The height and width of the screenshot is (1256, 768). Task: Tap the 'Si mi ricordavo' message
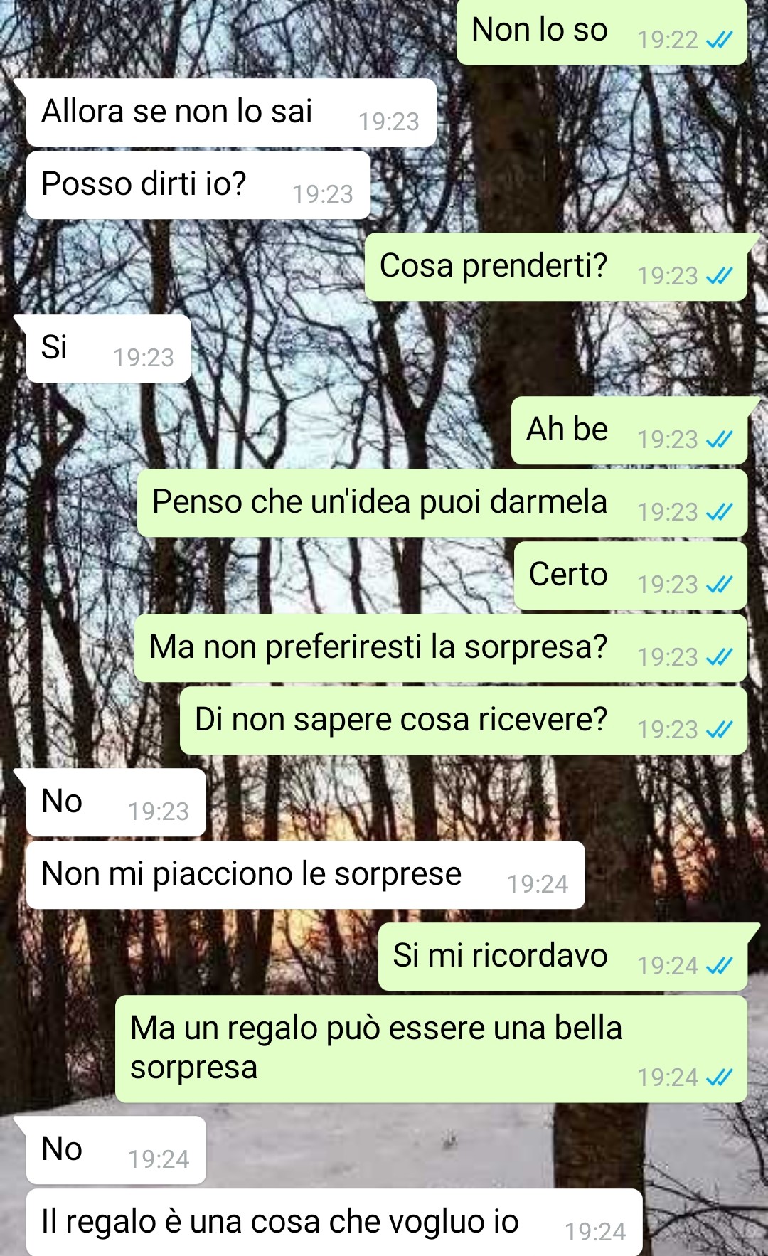pyautogui.click(x=563, y=957)
